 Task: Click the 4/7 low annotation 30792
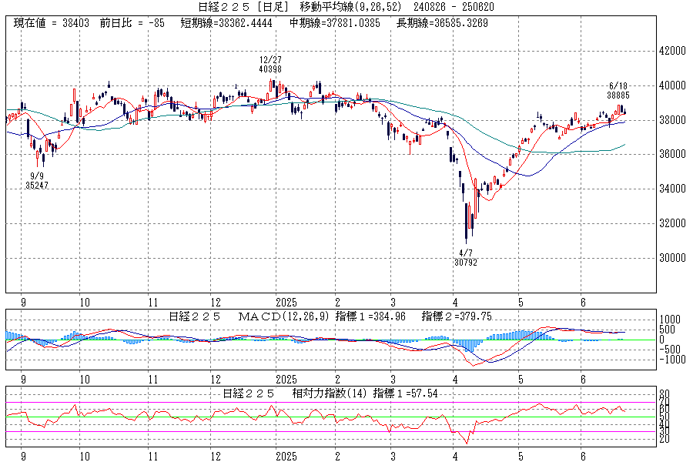[465, 262]
